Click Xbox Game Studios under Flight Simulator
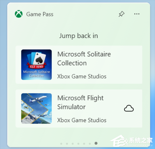Screen dimensions: 155x149 tap(82, 120)
